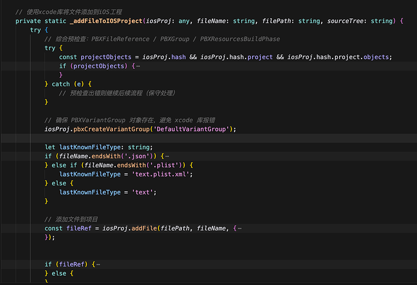The width and height of the screenshot is (417, 285).
Task: Click the trailing 'objects' property before the semicolon
Action: tap(376, 57)
